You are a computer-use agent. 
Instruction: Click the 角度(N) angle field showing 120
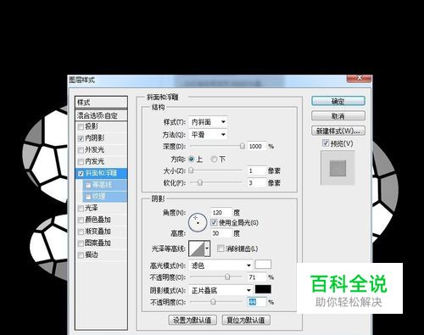point(221,212)
